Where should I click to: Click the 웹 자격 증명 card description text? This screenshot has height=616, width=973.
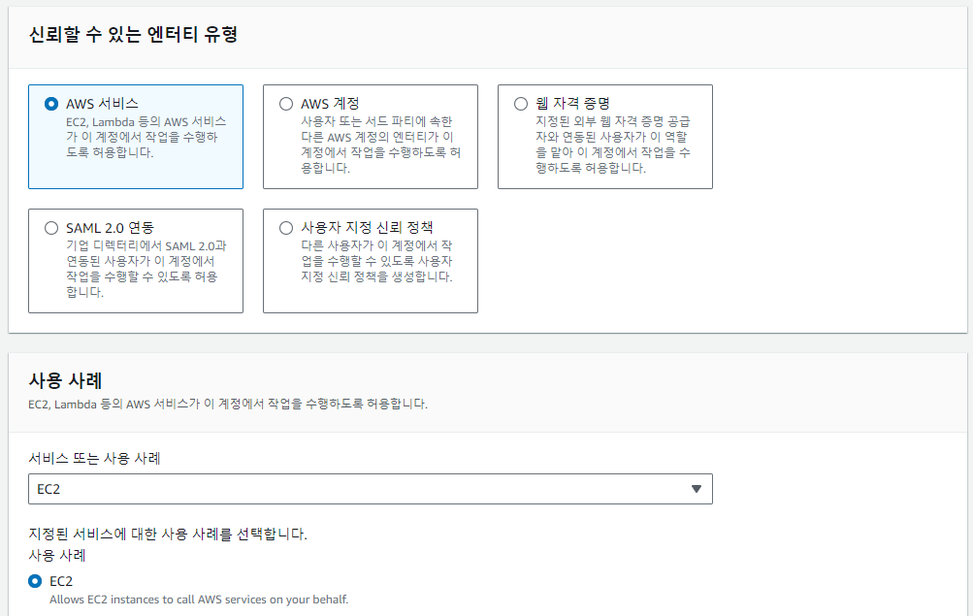pos(613,145)
